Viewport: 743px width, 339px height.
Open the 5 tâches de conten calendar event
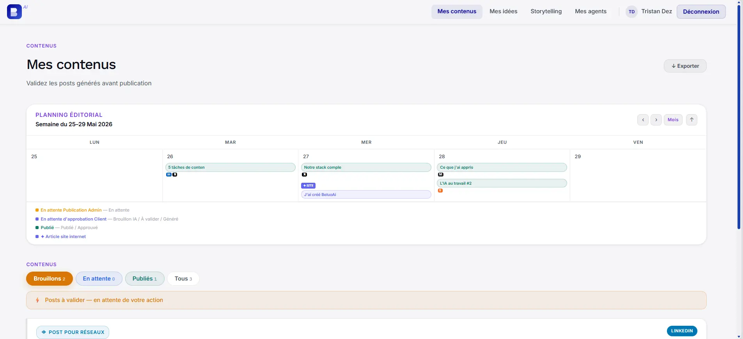(231, 167)
